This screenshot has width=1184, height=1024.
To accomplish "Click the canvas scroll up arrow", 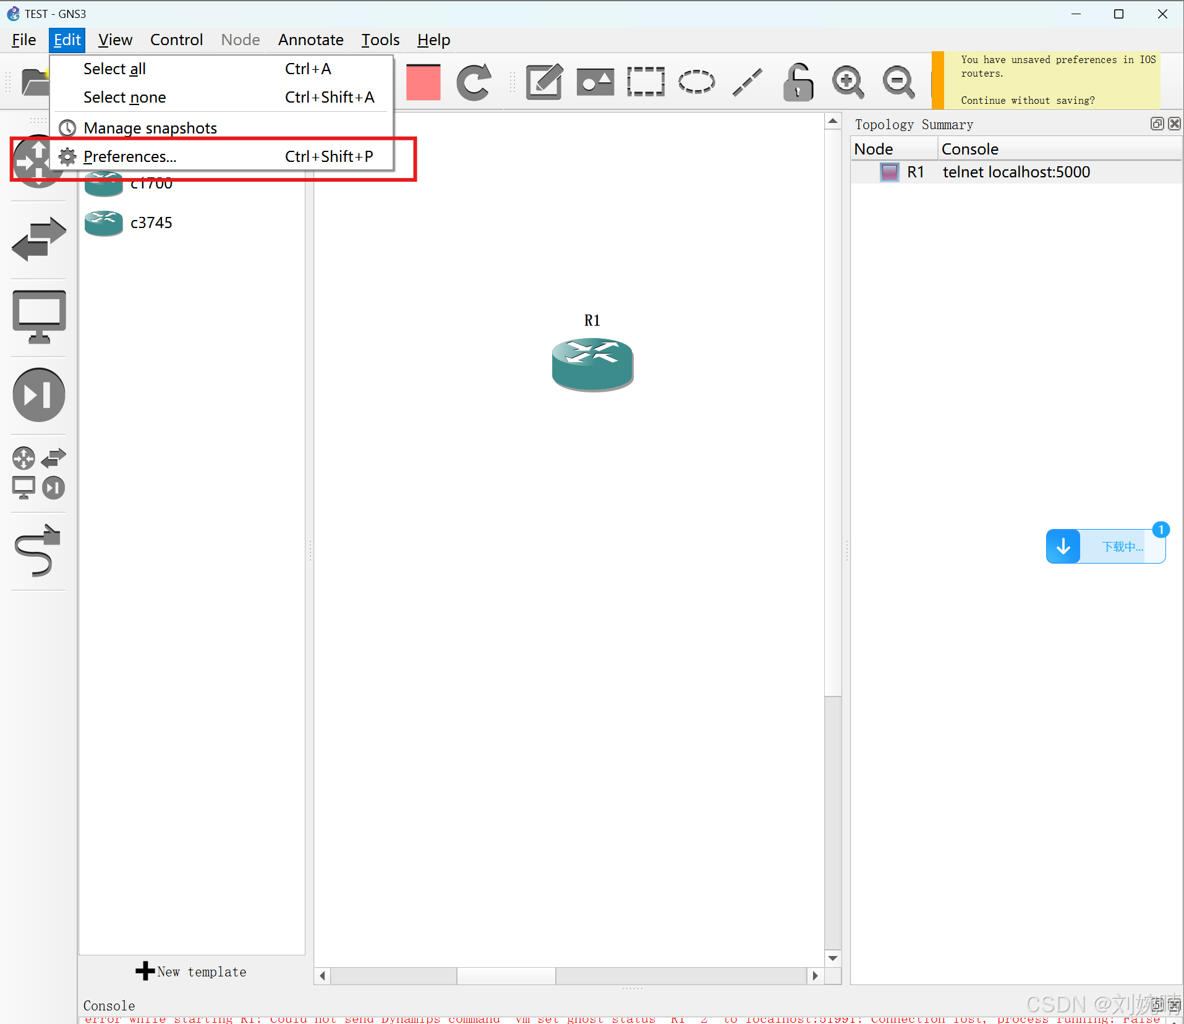I will tap(833, 121).
